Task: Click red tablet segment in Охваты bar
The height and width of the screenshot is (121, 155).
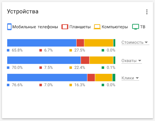Action: [85, 60]
